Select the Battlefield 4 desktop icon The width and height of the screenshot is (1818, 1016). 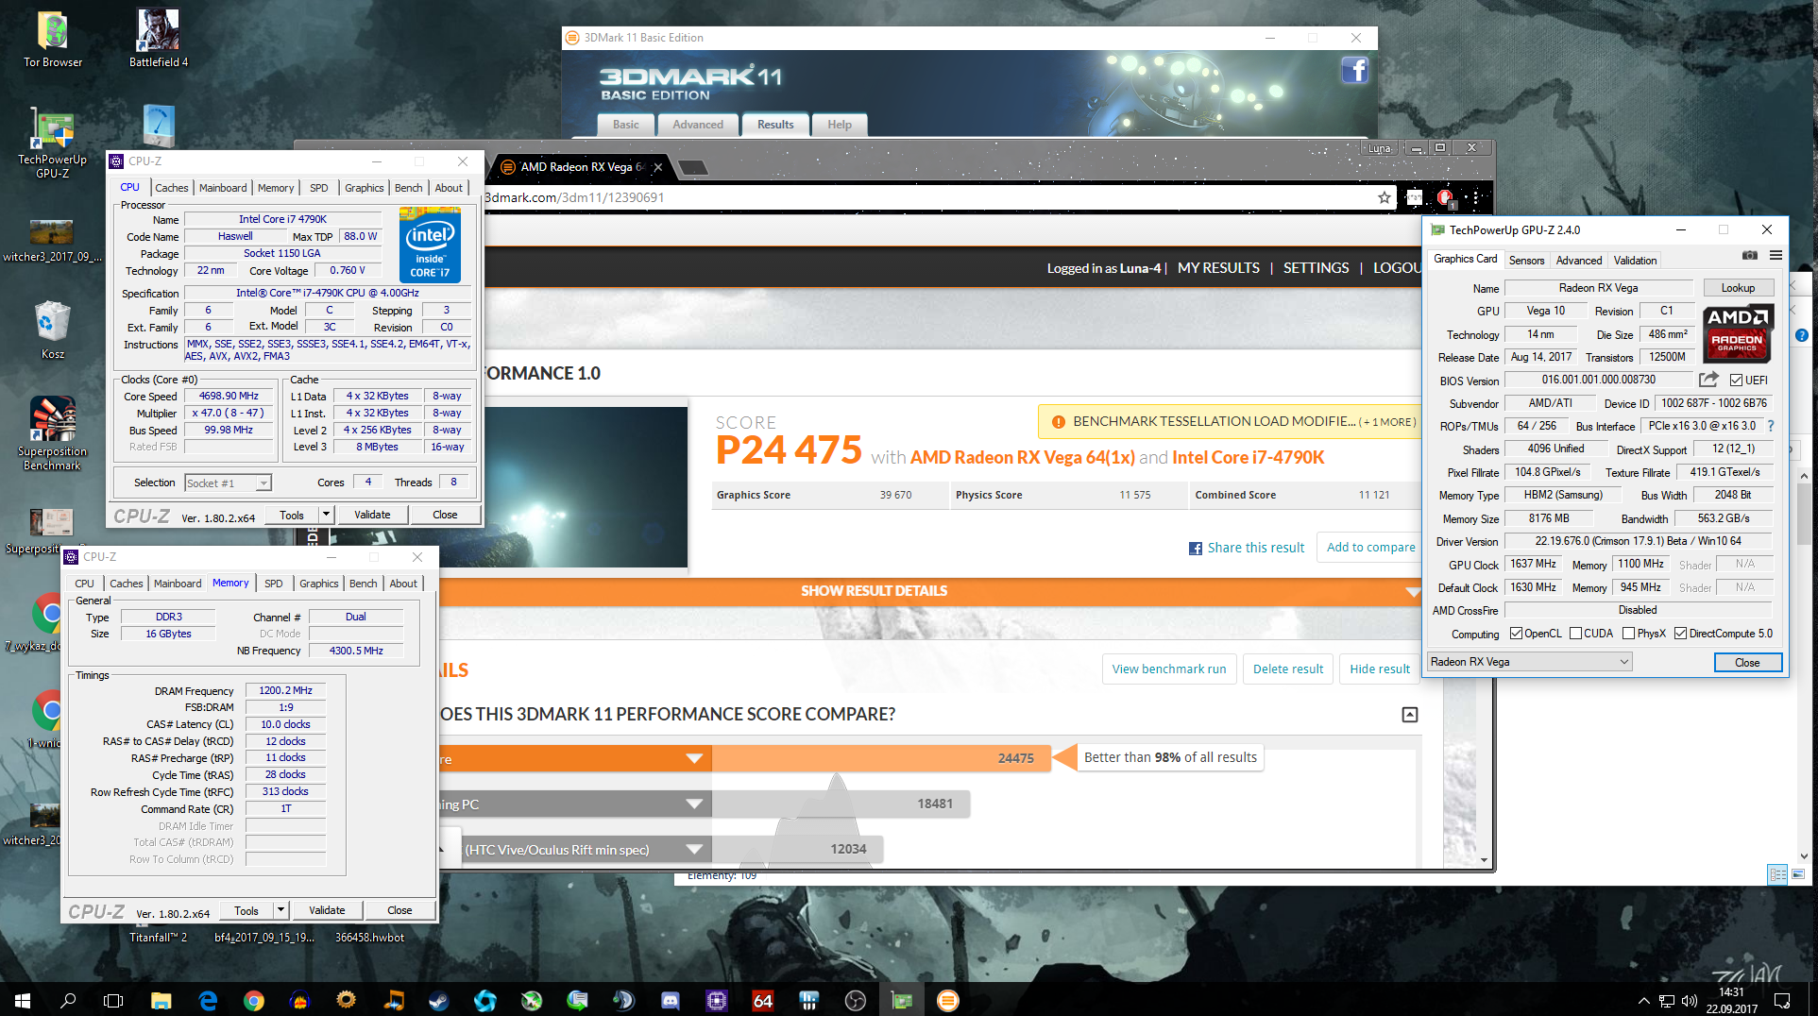click(x=159, y=40)
